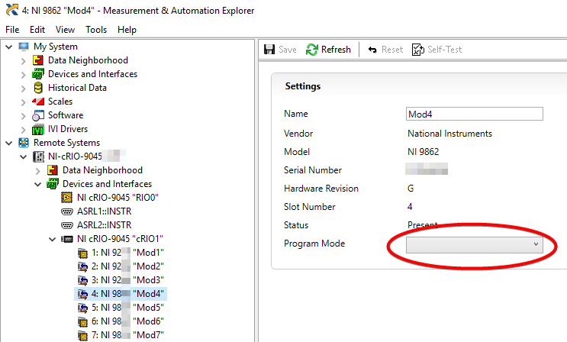Click the NI-cRIO-9045 controller icon
The height and width of the screenshot is (342, 567).
38,156
